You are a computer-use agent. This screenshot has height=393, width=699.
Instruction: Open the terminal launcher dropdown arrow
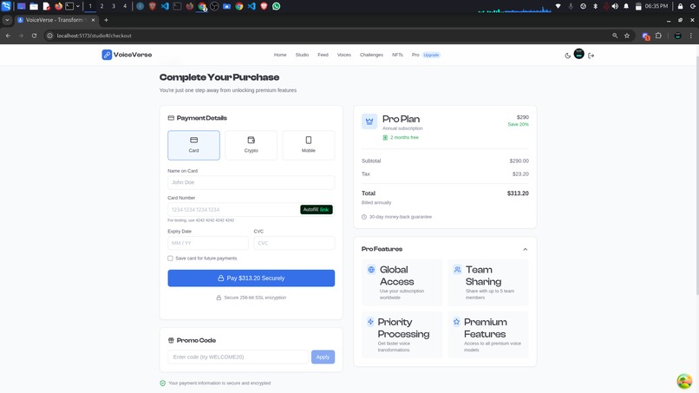point(77,6)
